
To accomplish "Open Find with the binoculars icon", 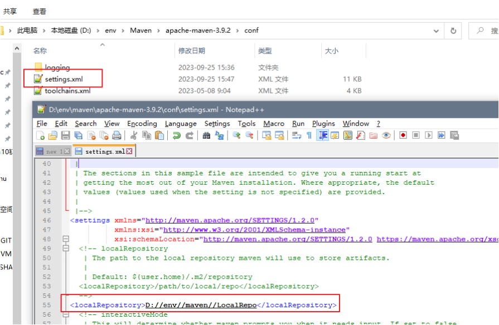I will pos(206,135).
